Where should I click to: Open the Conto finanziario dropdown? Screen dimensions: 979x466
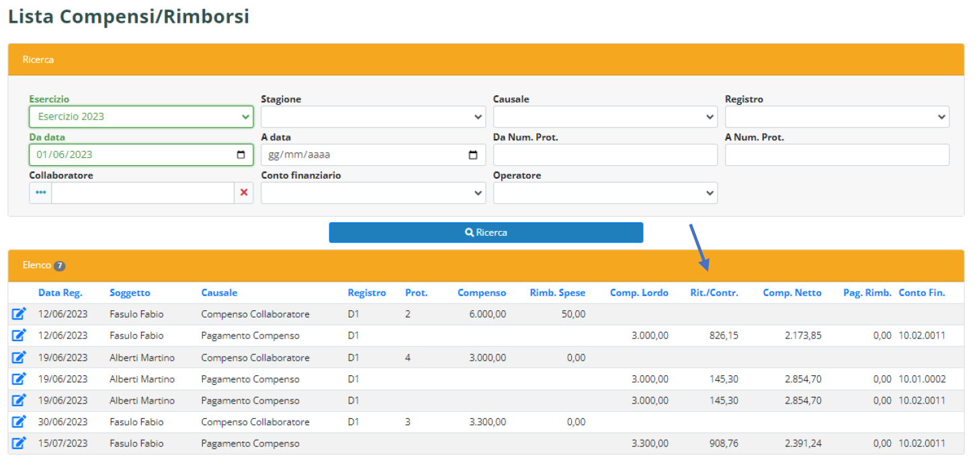373,193
